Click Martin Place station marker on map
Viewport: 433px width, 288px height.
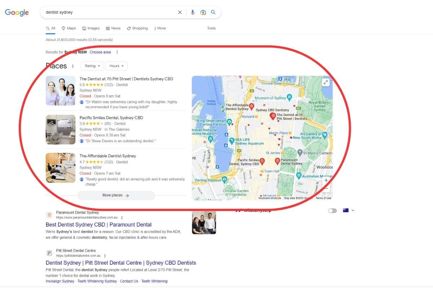pos(290,133)
